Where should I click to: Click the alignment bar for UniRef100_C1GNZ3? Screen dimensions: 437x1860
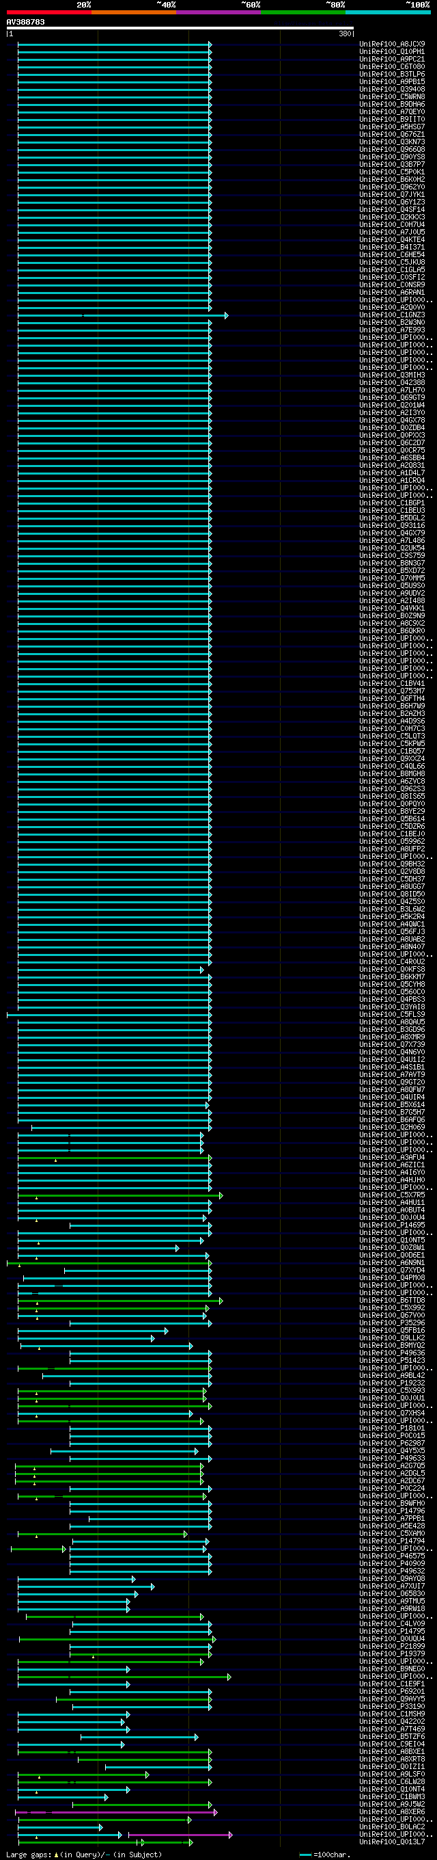pyautogui.click(x=123, y=315)
